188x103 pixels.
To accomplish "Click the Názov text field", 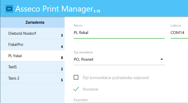I will pyautogui.click(x=119, y=33).
